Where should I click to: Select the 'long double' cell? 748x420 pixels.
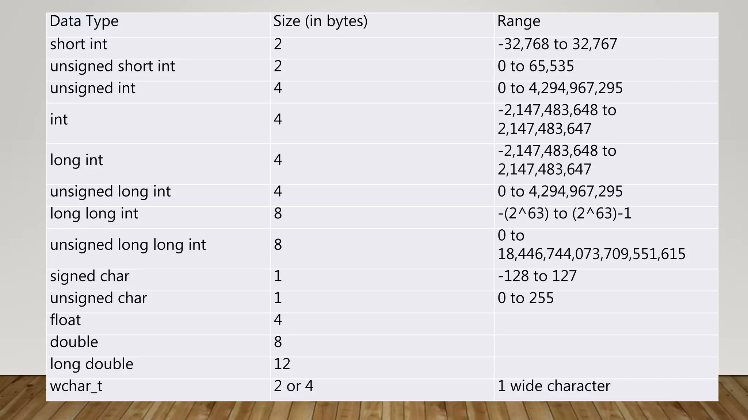pos(158,367)
